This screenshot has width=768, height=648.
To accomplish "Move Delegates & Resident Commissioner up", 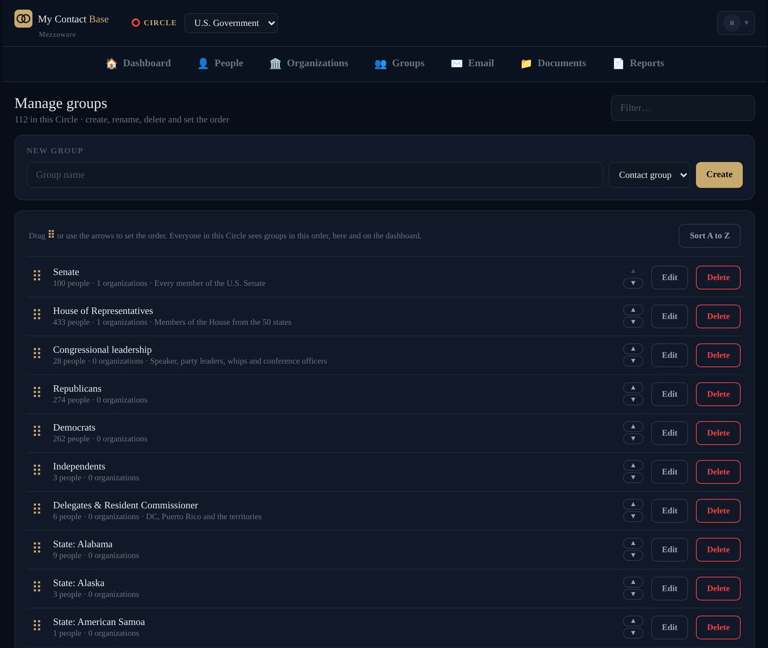I will pyautogui.click(x=633, y=505).
